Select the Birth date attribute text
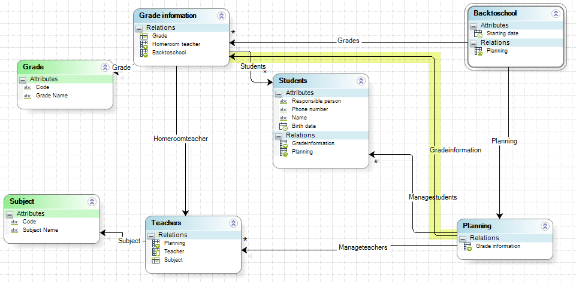 [x=304, y=126]
